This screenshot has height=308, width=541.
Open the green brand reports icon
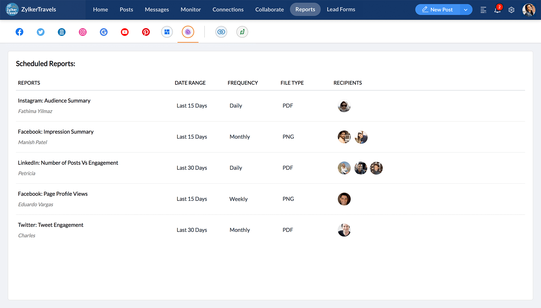242,32
